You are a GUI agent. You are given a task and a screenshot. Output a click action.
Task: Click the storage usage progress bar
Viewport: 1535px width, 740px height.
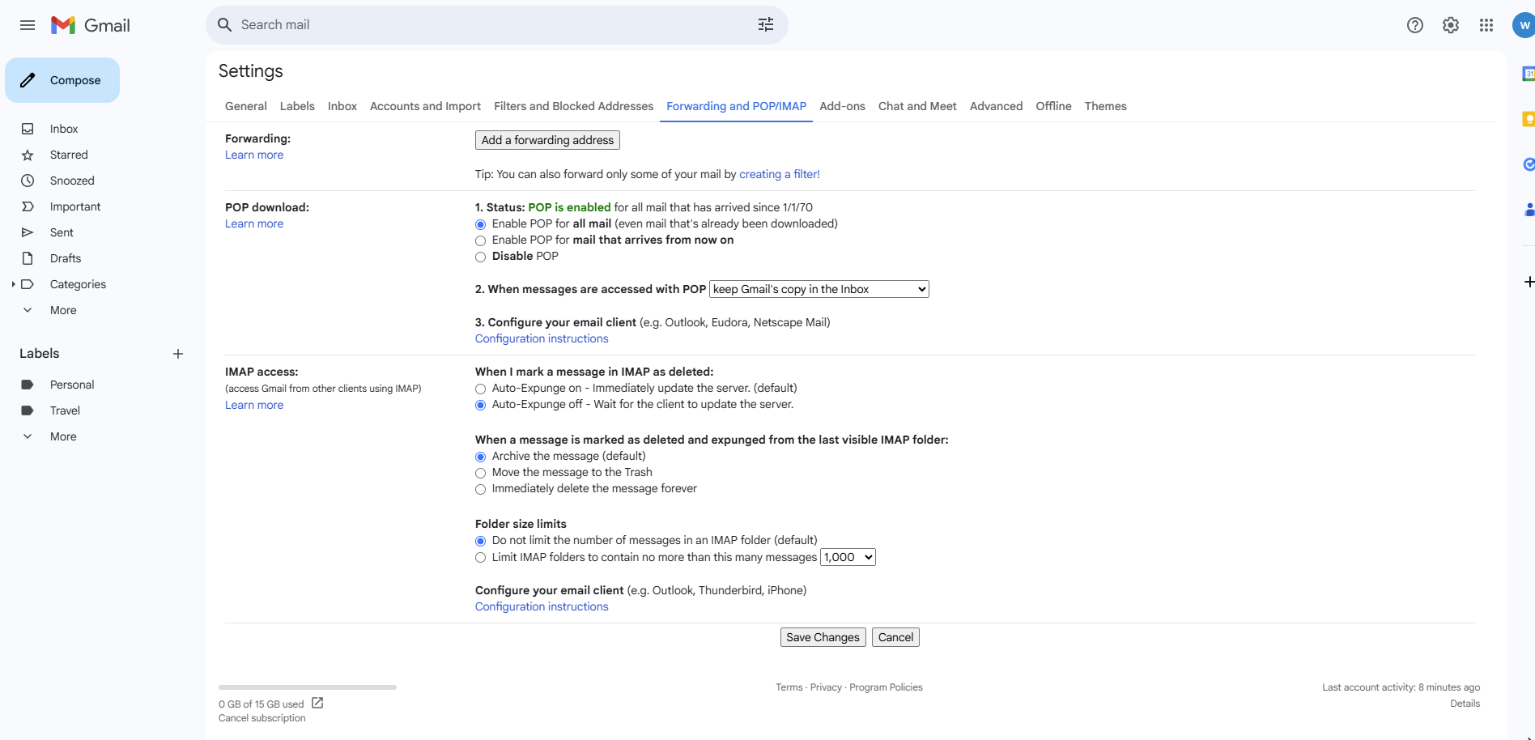point(308,687)
